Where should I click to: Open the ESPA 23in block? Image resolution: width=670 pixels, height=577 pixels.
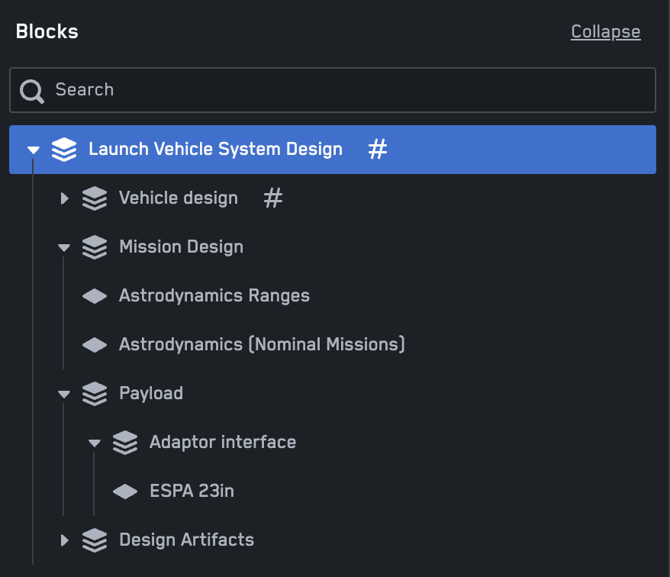(192, 491)
